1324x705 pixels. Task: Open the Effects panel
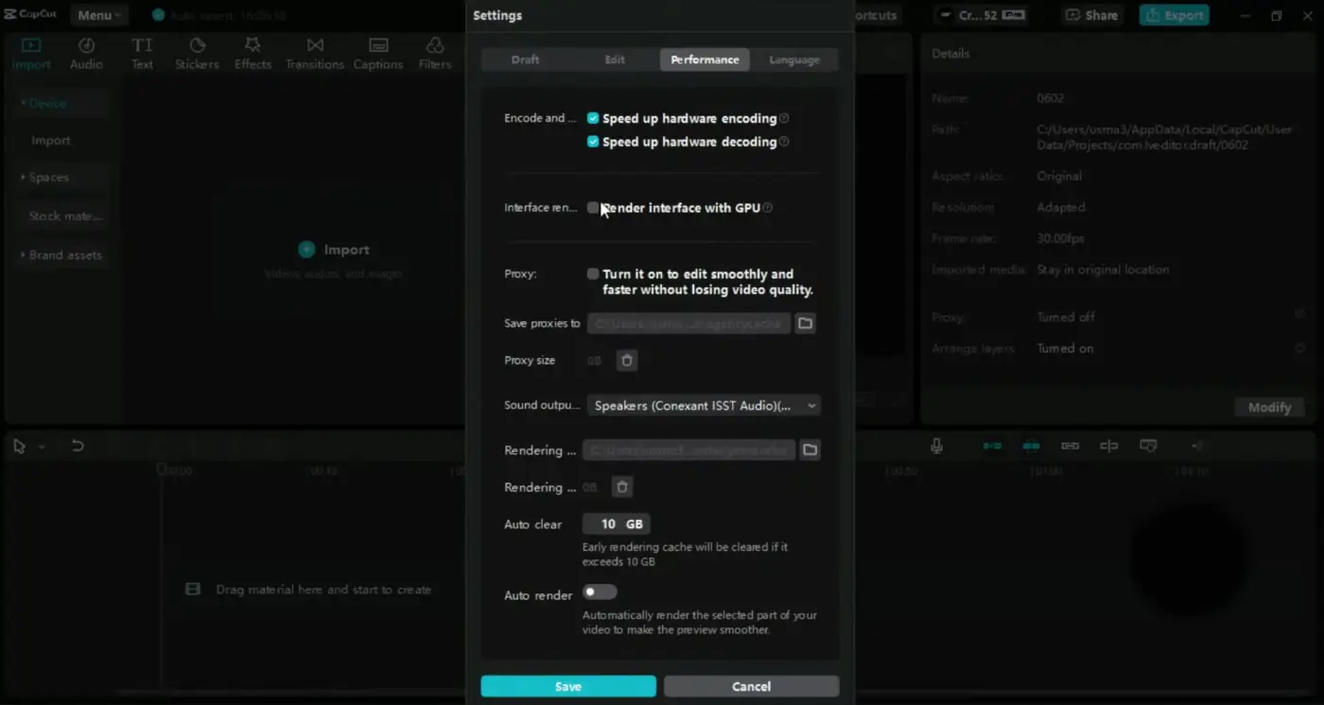point(253,52)
